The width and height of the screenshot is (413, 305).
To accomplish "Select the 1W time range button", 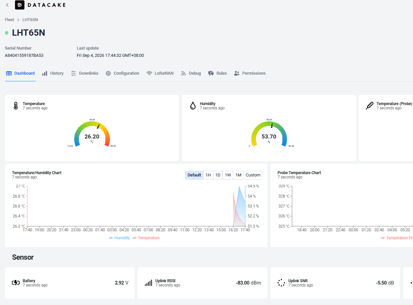I will pos(228,175).
